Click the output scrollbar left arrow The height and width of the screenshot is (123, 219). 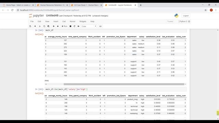46,84
